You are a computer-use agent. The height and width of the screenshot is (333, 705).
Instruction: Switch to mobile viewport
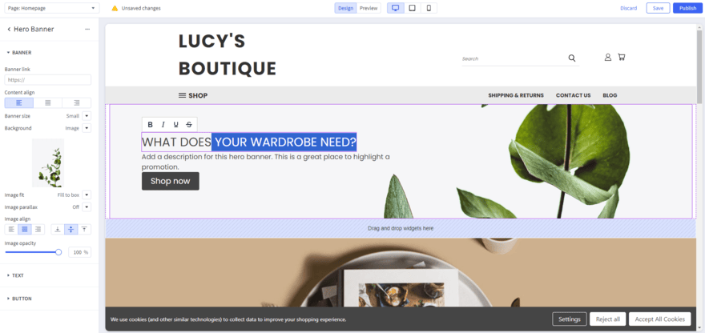(x=429, y=8)
